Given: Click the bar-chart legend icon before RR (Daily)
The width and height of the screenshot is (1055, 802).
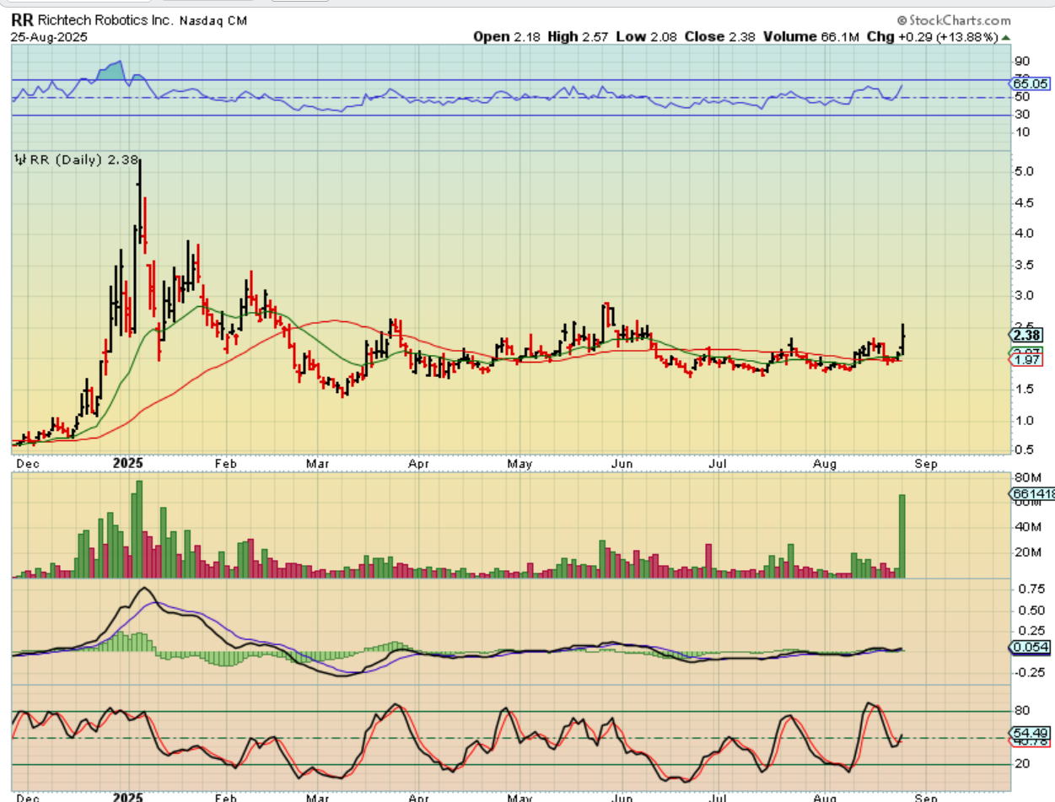Looking at the screenshot, I should click(x=22, y=159).
